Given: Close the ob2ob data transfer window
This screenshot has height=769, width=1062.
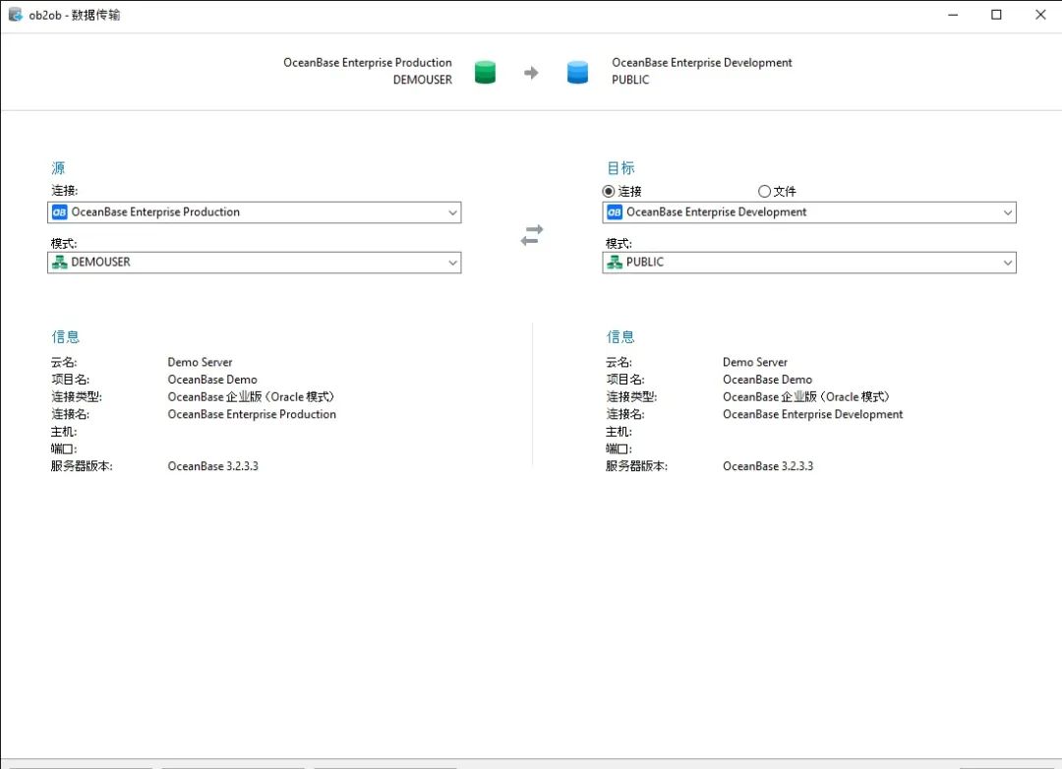Looking at the screenshot, I should click(1040, 15).
